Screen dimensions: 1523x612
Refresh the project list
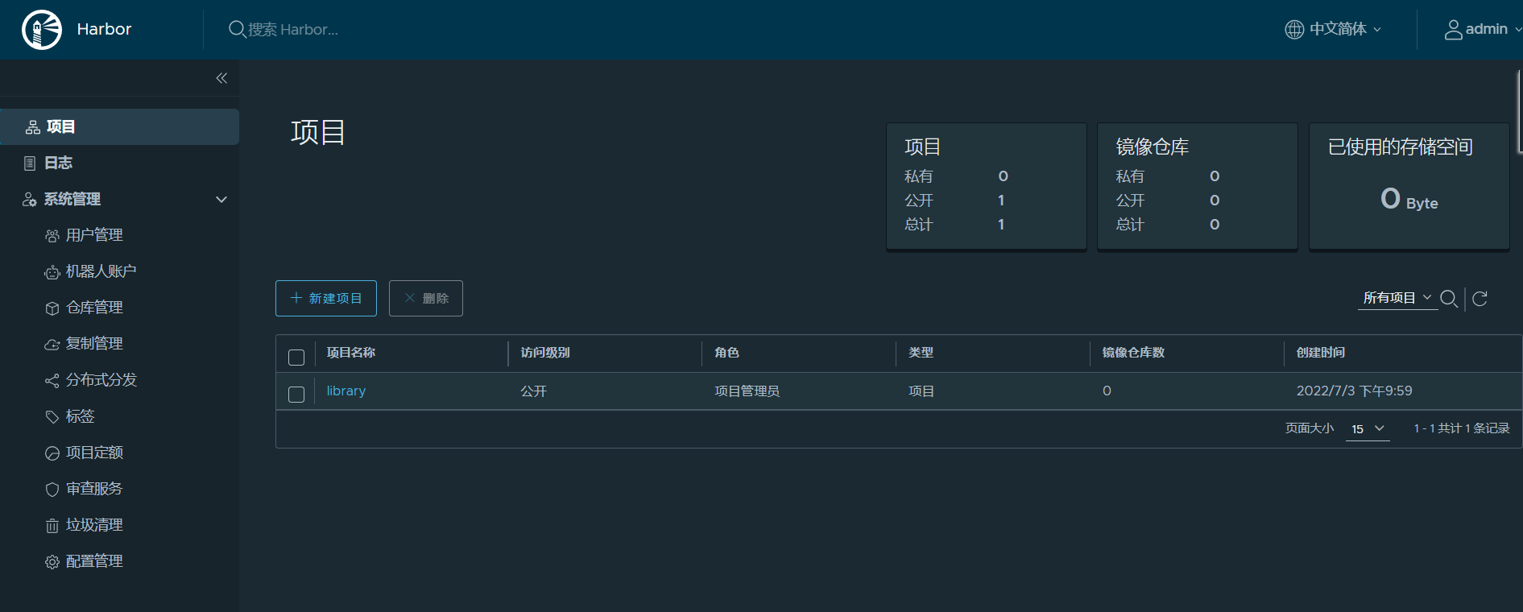click(x=1480, y=299)
